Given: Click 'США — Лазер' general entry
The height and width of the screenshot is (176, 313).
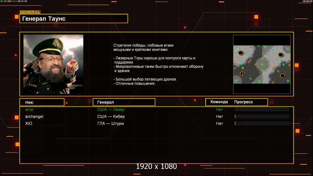Looking at the screenshot, I should coord(111,109).
